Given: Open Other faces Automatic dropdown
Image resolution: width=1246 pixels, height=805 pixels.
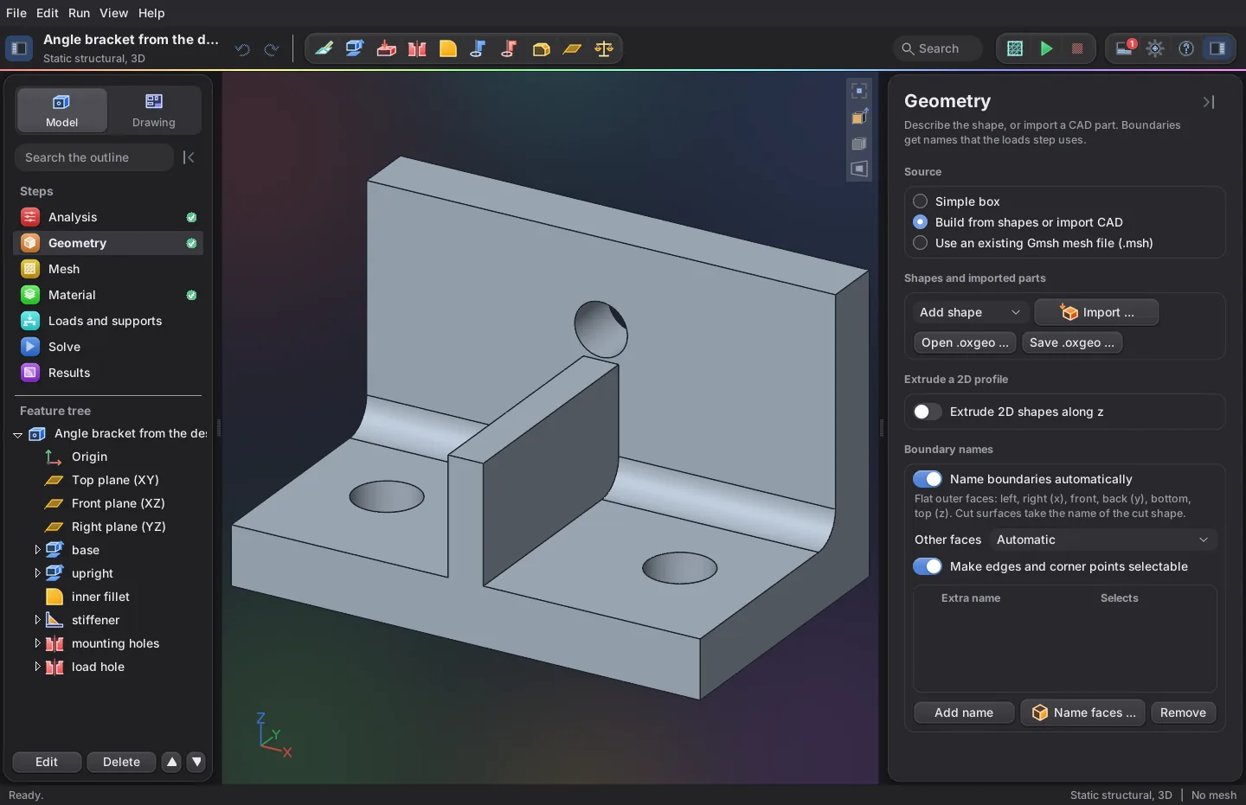Looking at the screenshot, I should pos(1102,540).
